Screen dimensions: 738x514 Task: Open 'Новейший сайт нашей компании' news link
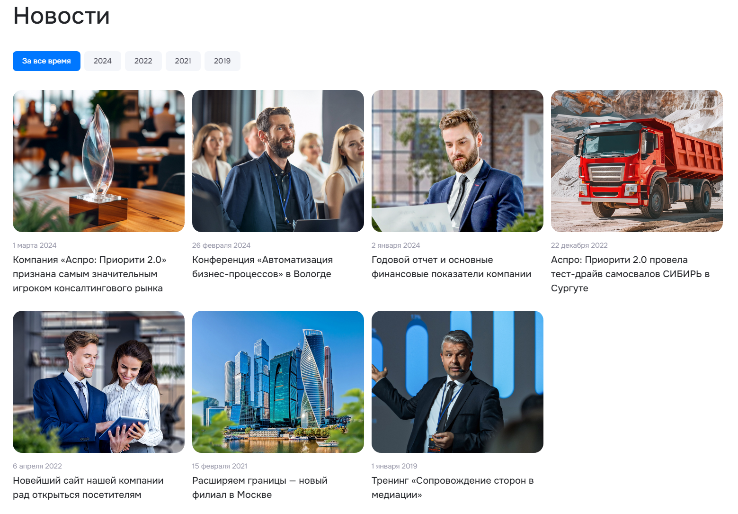click(x=88, y=487)
